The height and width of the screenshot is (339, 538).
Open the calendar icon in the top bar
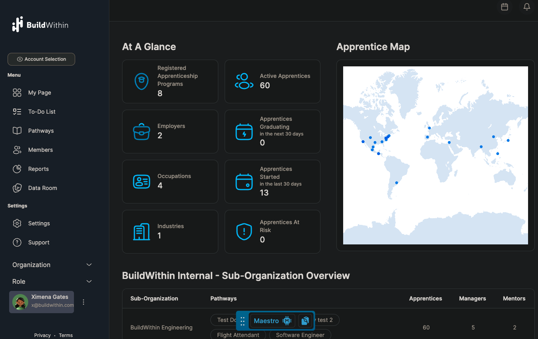pos(504,7)
